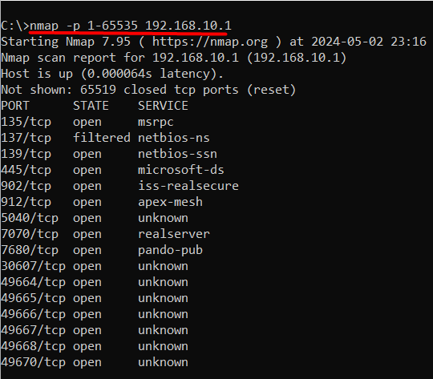The height and width of the screenshot is (379, 433).
Task: Click the 30607/tcp port entry
Action: (33, 266)
